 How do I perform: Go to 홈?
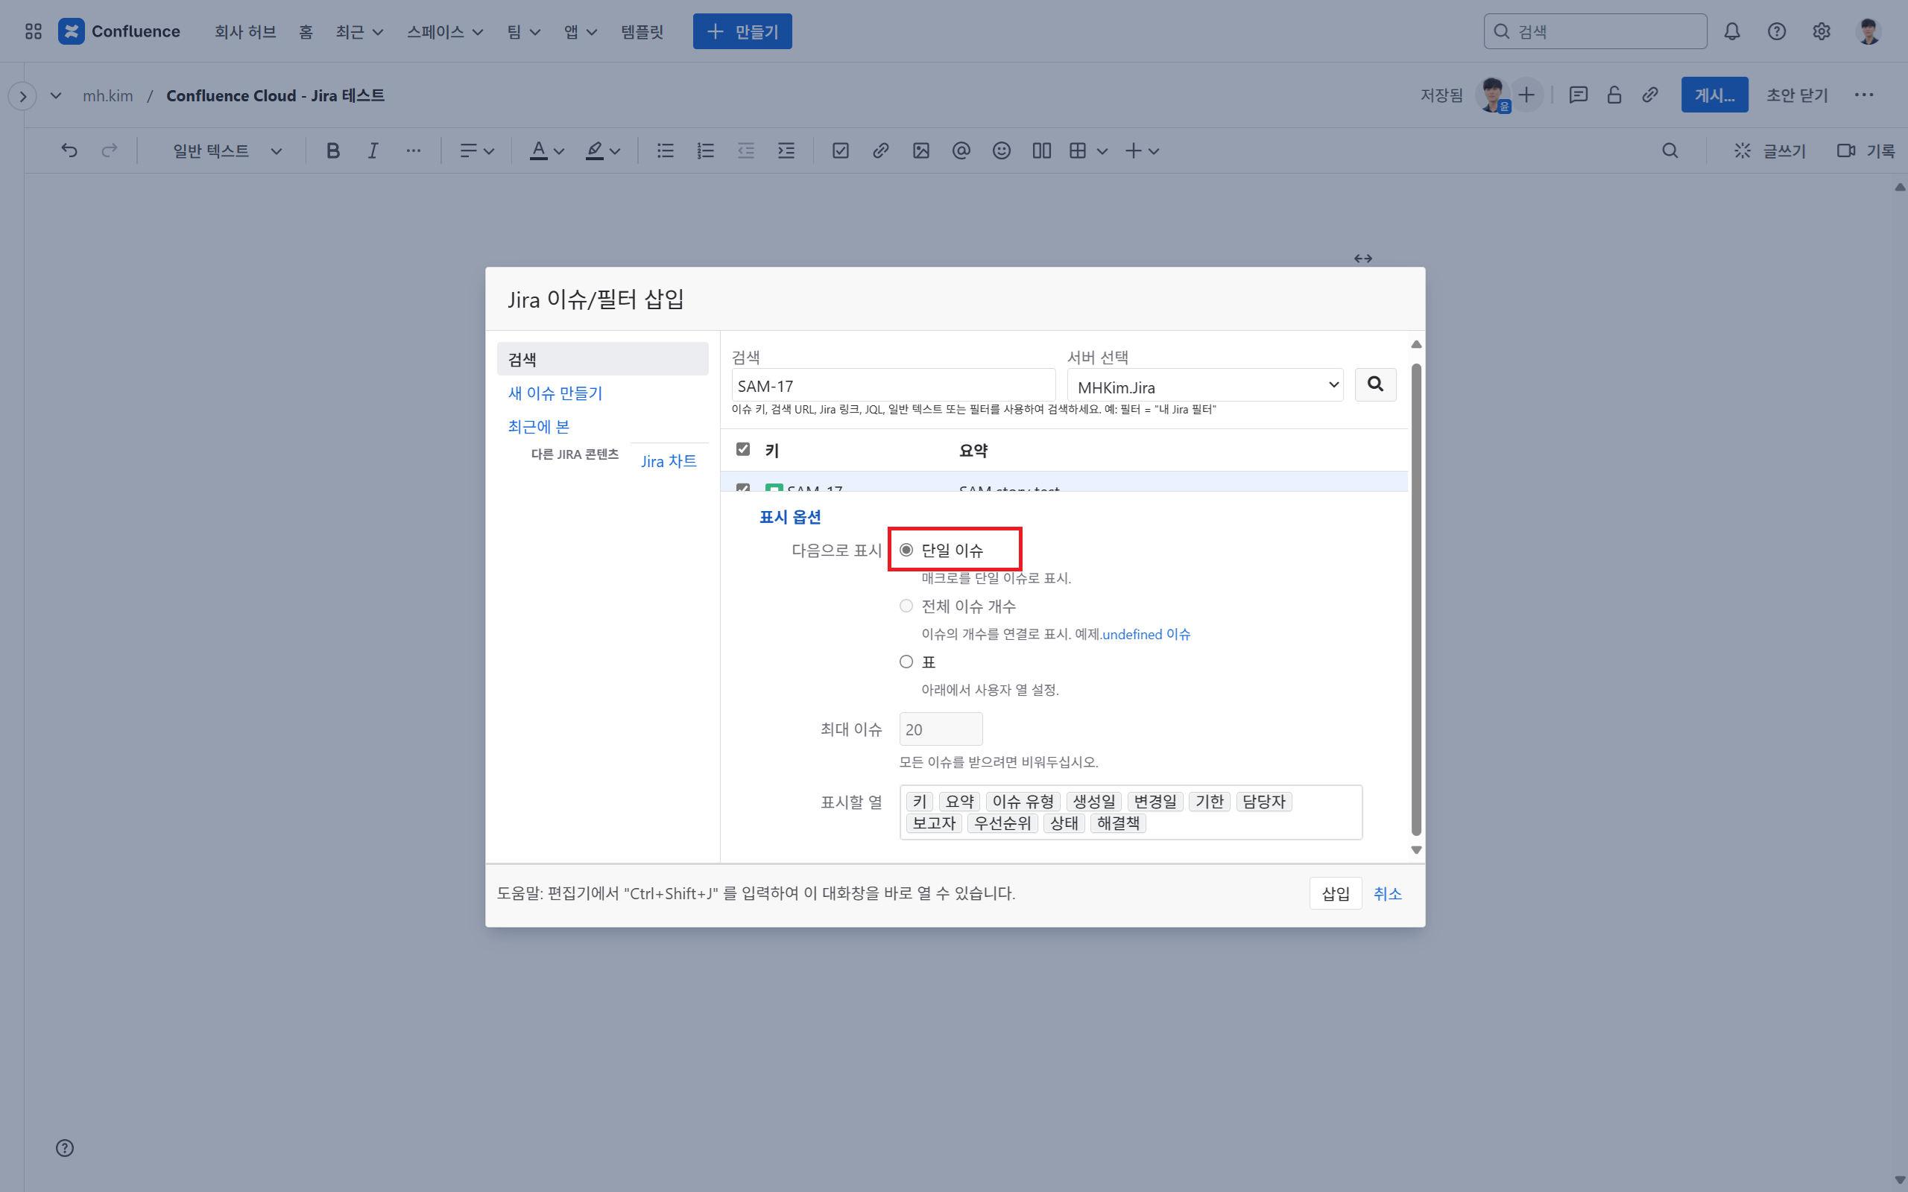coord(306,31)
